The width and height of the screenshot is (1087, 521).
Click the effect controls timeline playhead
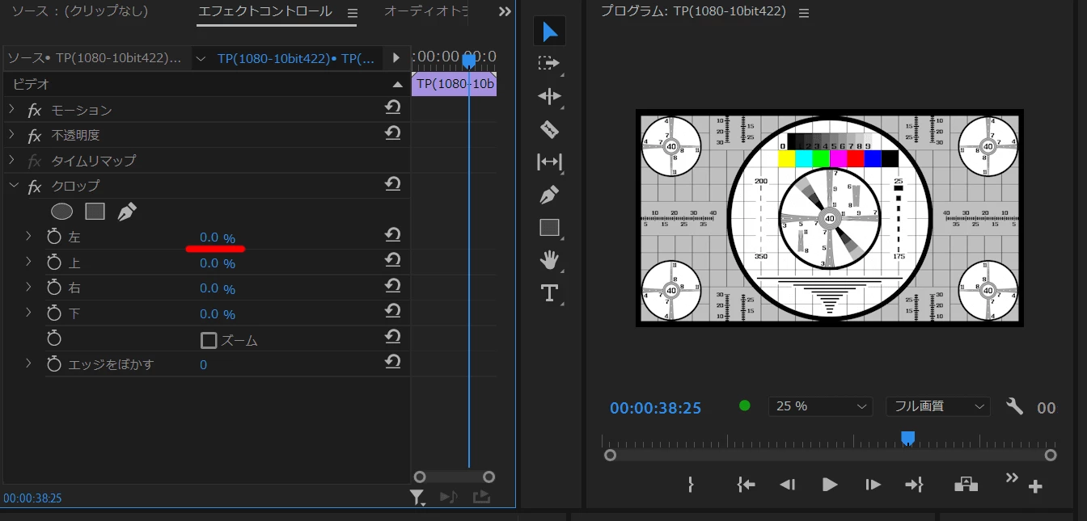click(x=469, y=60)
